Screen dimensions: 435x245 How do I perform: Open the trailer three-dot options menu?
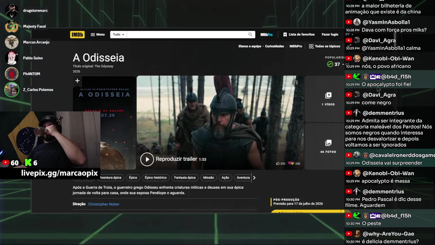(297, 82)
